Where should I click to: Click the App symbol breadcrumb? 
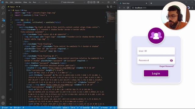click(x=24, y=10)
